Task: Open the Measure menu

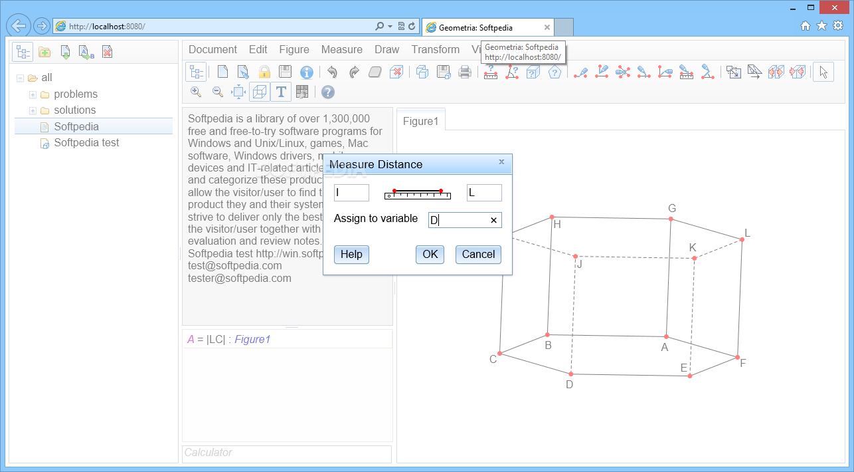Action: point(342,49)
